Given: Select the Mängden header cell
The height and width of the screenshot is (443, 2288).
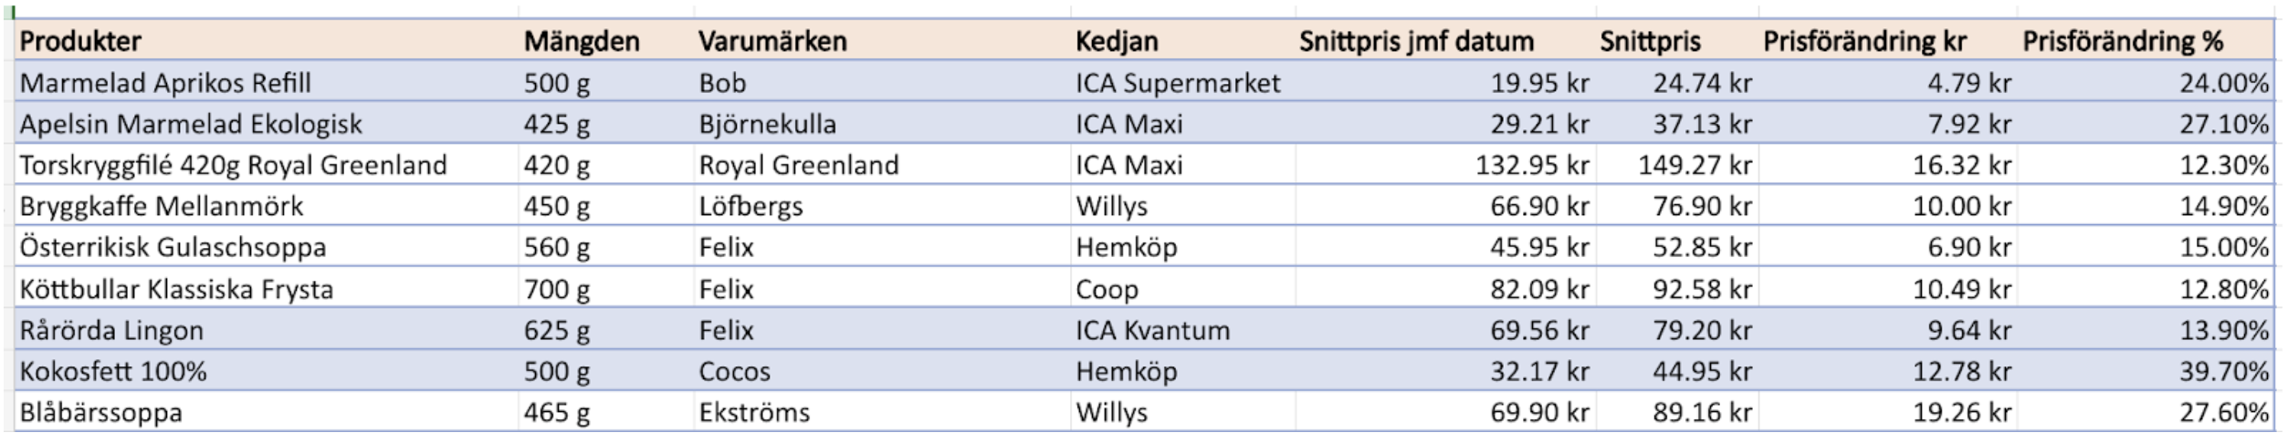Looking at the screenshot, I should coord(582,41).
